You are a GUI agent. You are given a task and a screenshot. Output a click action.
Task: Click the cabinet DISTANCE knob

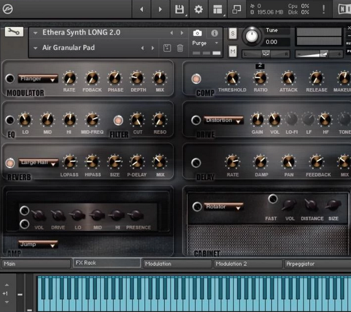click(x=311, y=205)
